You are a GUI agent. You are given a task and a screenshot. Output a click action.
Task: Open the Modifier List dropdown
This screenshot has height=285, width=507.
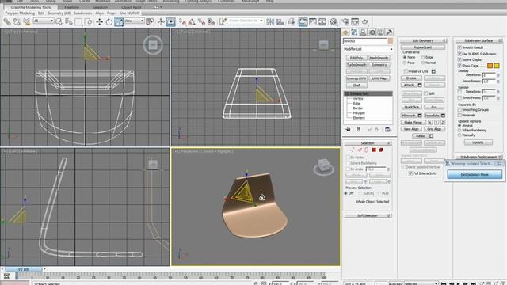(368, 49)
